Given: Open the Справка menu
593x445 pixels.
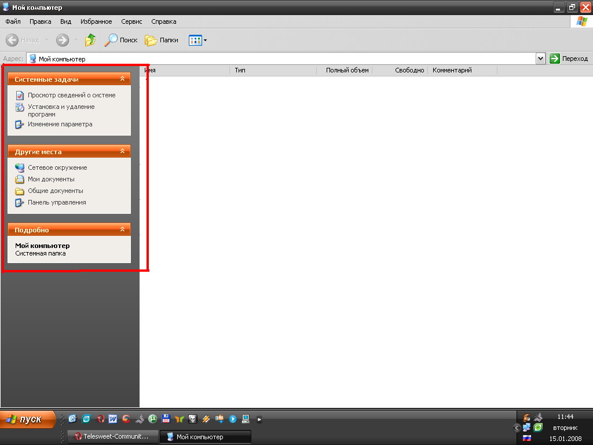Looking at the screenshot, I should (164, 21).
